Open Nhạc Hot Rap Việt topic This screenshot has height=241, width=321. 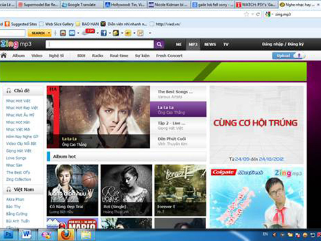click(22, 108)
